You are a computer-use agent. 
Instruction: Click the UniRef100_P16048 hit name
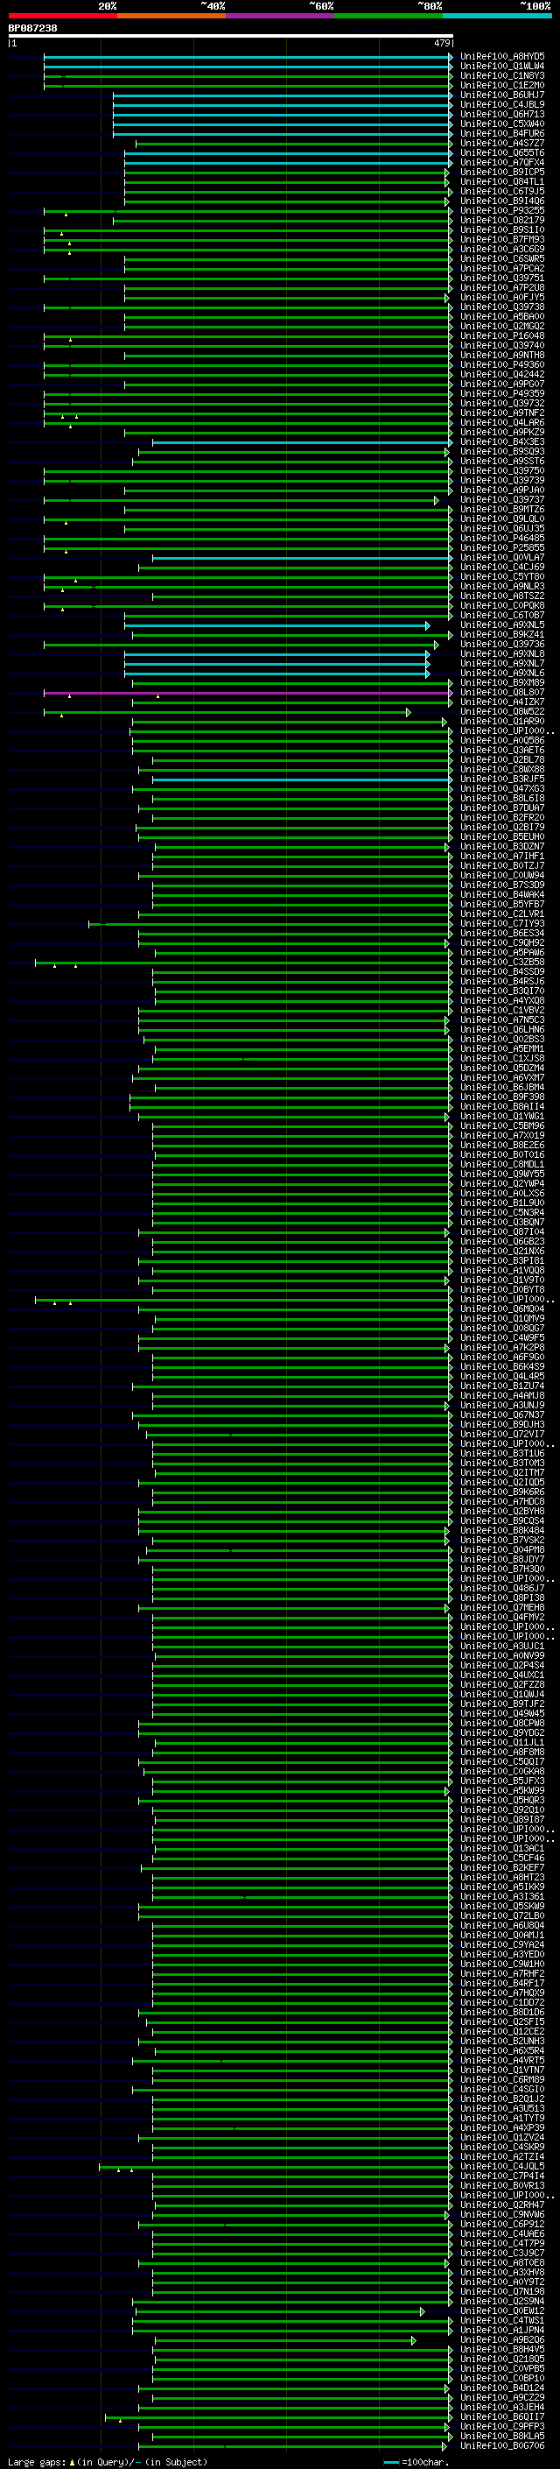click(x=502, y=335)
